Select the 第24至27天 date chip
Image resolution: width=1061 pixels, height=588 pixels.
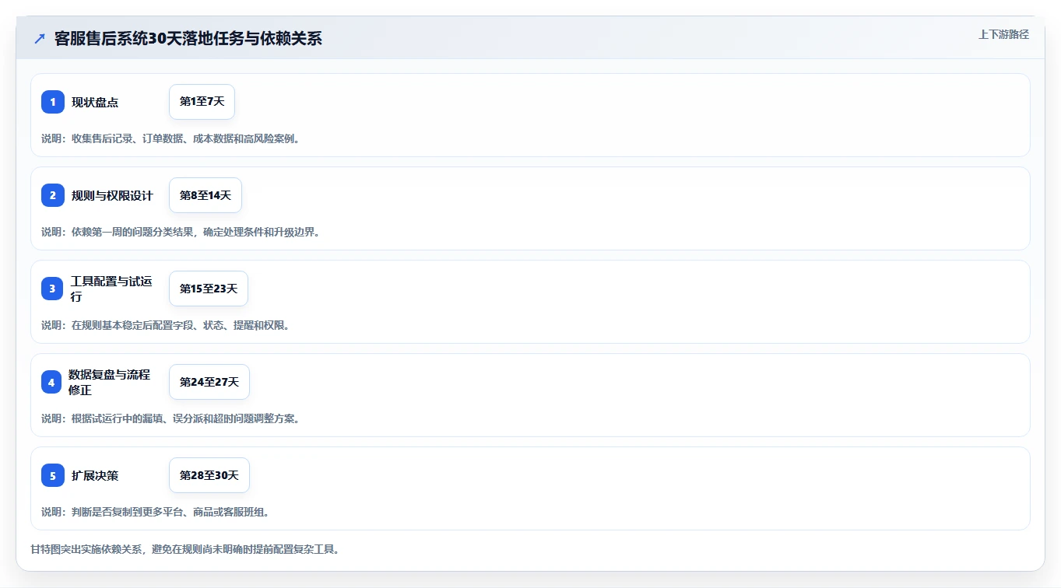[x=209, y=382]
